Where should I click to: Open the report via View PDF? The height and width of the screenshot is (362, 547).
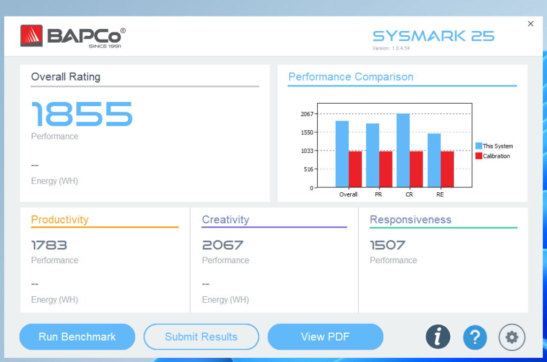point(325,337)
